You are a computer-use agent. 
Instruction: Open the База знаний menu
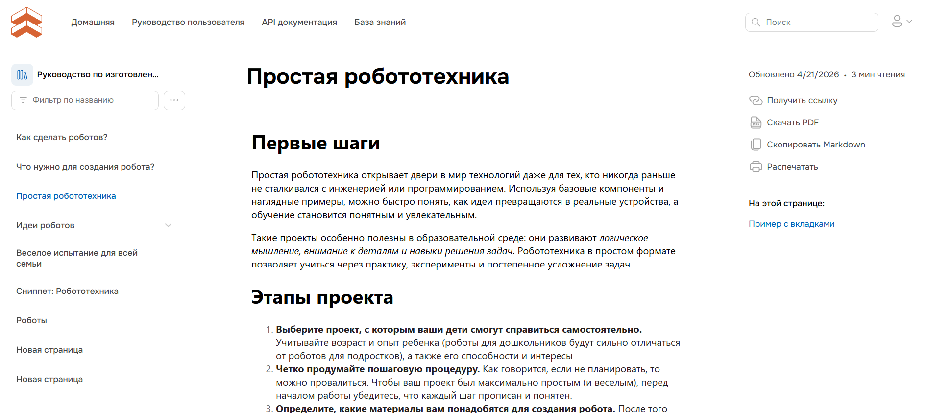(380, 22)
